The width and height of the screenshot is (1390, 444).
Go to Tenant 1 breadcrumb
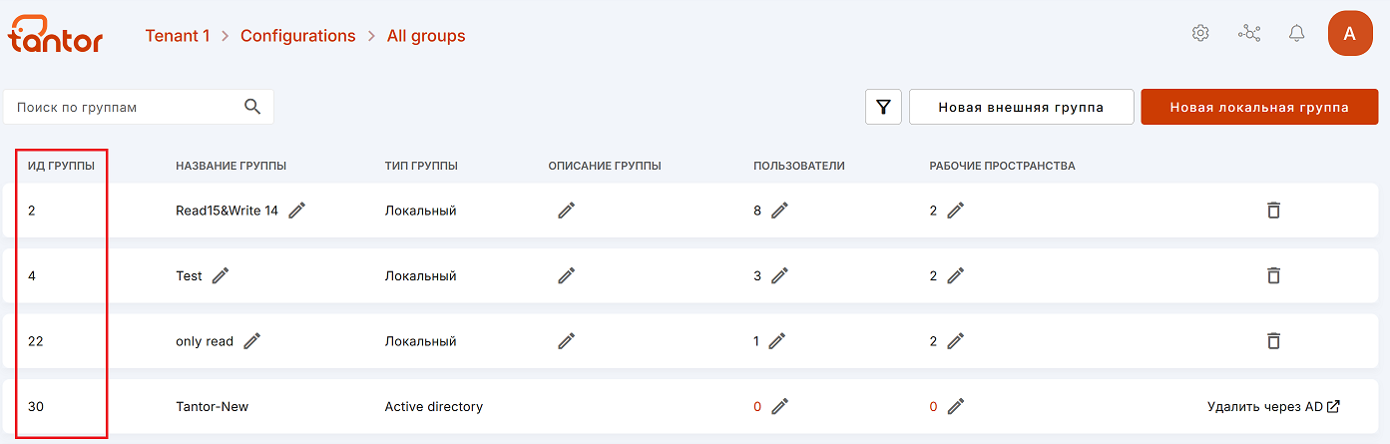pyautogui.click(x=178, y=36)
